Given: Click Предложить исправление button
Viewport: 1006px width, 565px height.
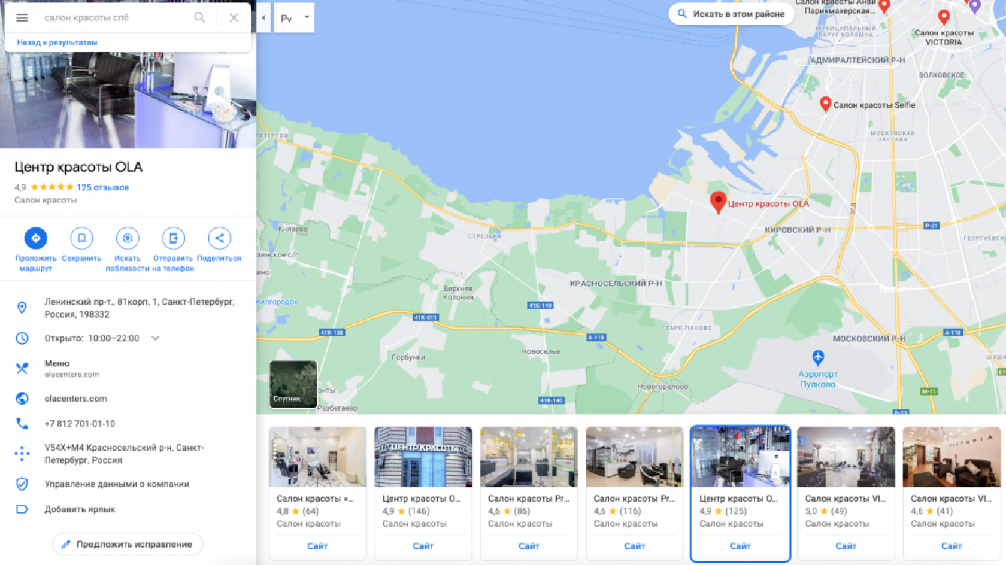Looking at the screenshot, I should point(128,544).
